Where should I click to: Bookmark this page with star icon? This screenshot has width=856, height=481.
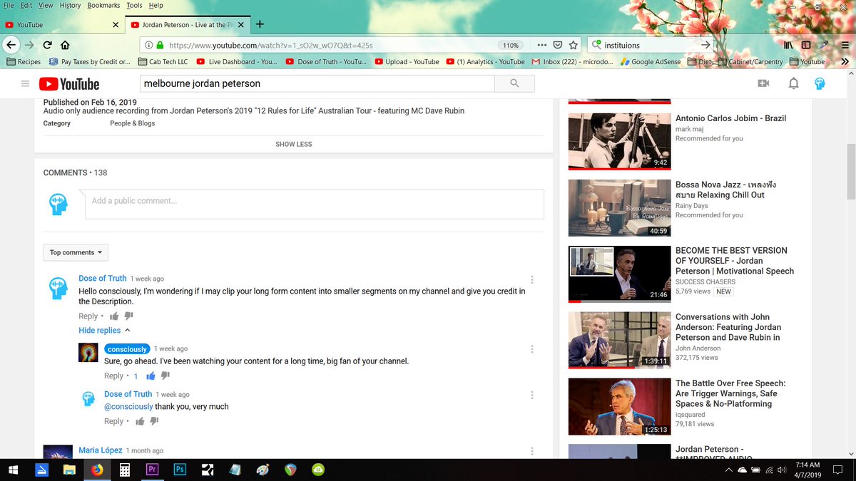click(573, 45)
